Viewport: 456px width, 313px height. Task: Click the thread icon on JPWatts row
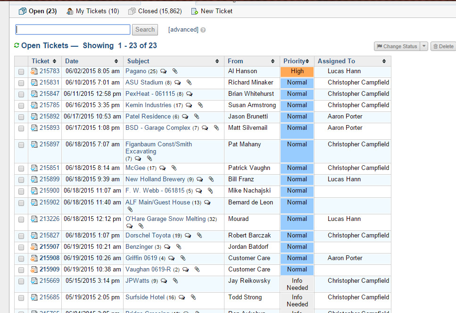(164, 281)
